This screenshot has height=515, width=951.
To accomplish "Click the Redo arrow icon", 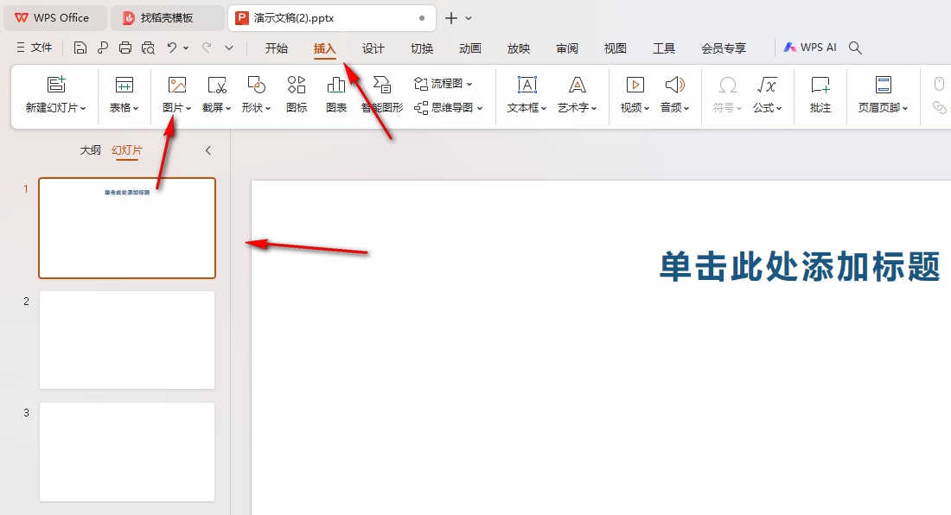I will 207,48.
